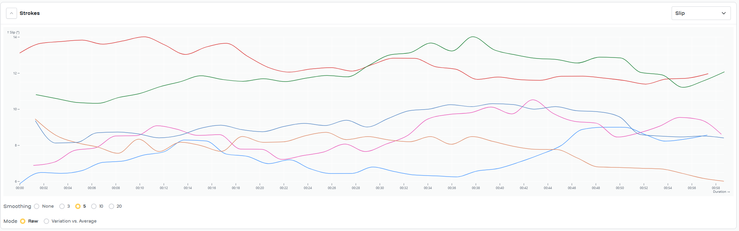Select Raw mode

[23, 221]
